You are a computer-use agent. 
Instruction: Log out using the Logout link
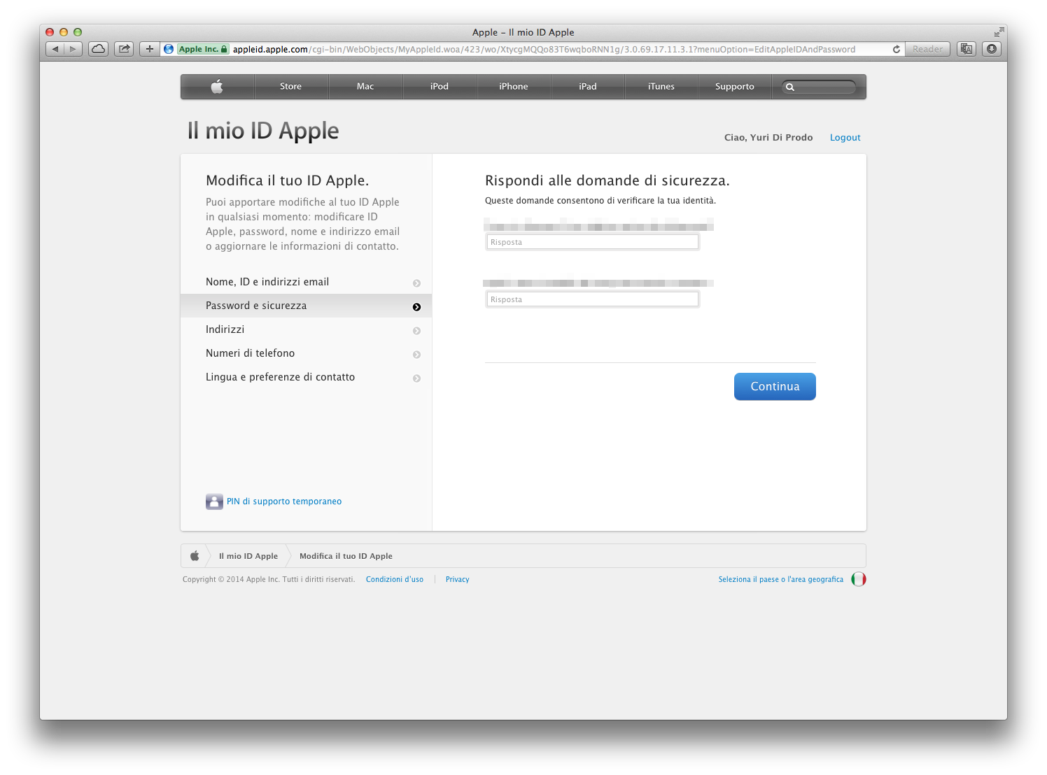(845, 138)
